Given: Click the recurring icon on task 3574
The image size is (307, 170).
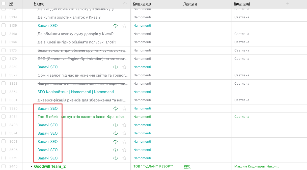Looking at the screenshot, I should coord(116,133).
